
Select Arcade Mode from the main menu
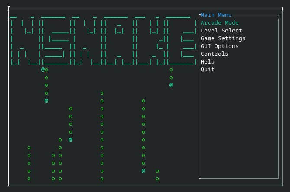coord(219,23)
